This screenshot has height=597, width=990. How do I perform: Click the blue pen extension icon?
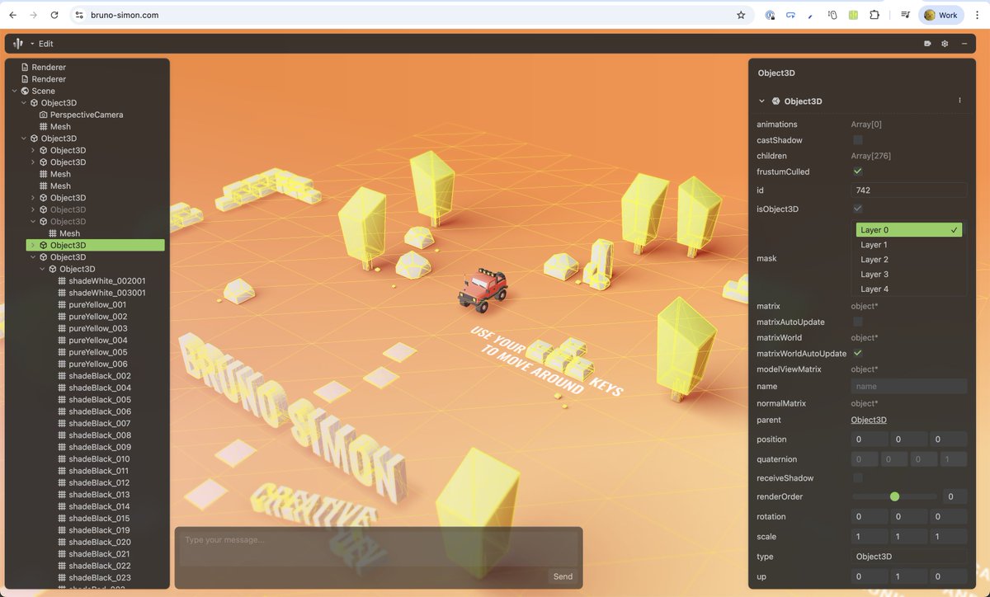click(811, 15)
